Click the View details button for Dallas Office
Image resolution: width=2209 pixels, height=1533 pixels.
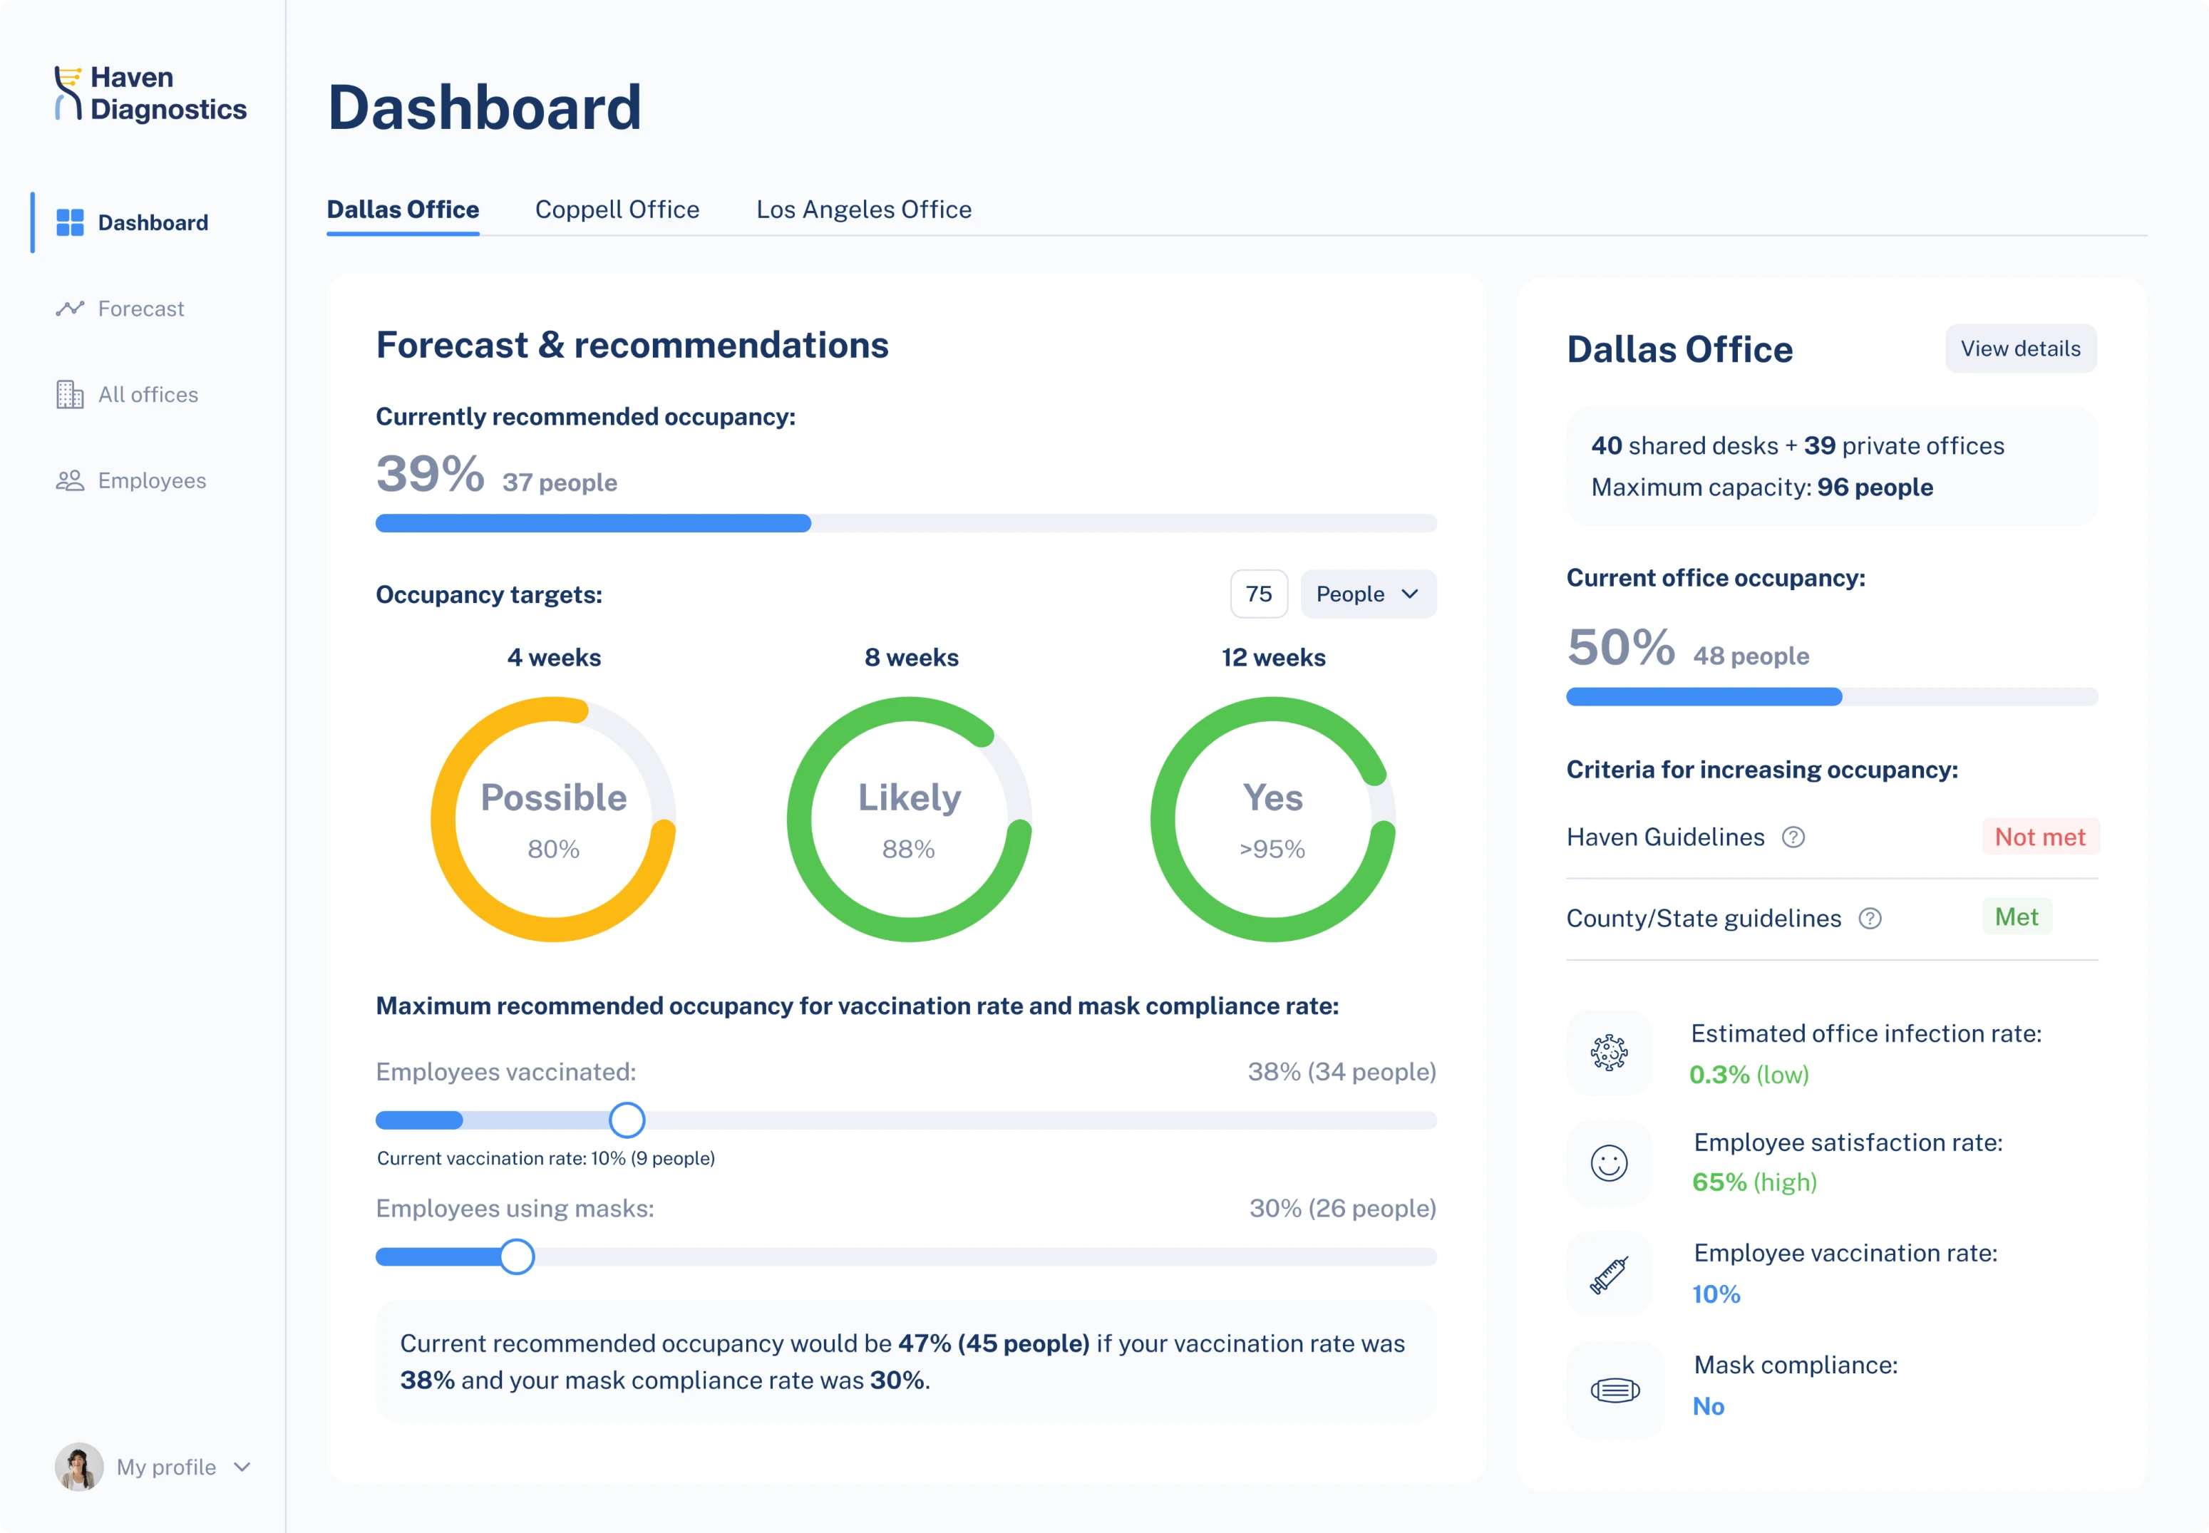pos(2021,349)
